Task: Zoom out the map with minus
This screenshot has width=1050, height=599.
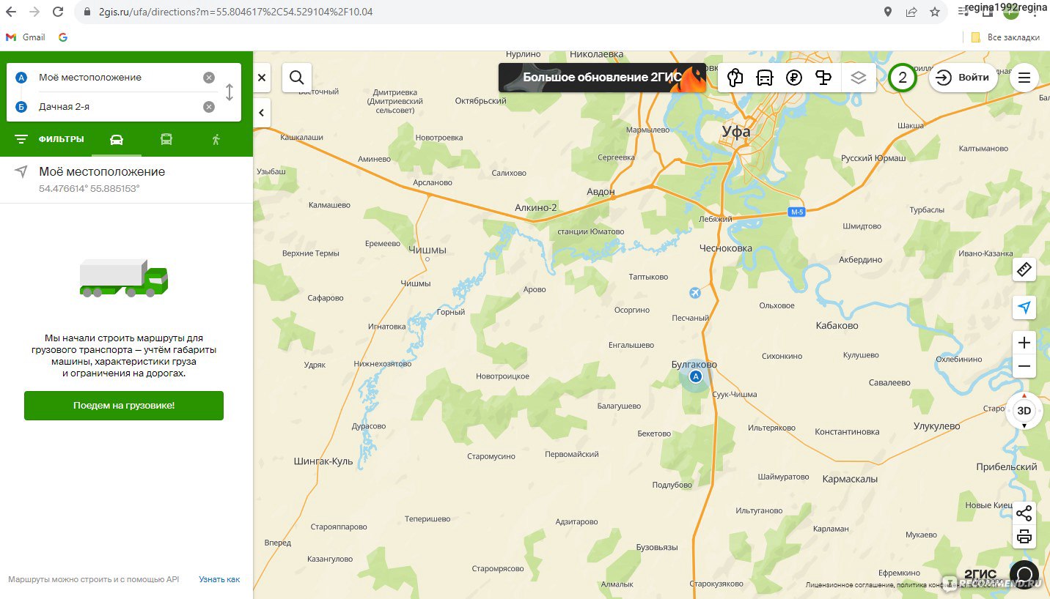Action: click(x=1024, y=366)
